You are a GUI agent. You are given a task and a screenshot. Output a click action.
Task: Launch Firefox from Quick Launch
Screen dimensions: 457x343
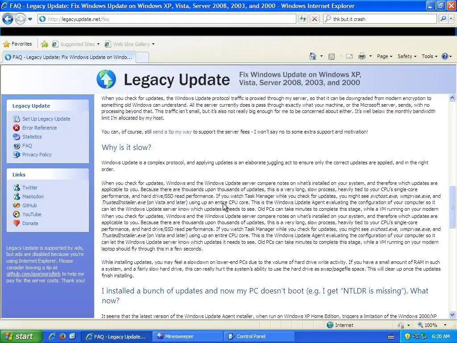[62, 336]
